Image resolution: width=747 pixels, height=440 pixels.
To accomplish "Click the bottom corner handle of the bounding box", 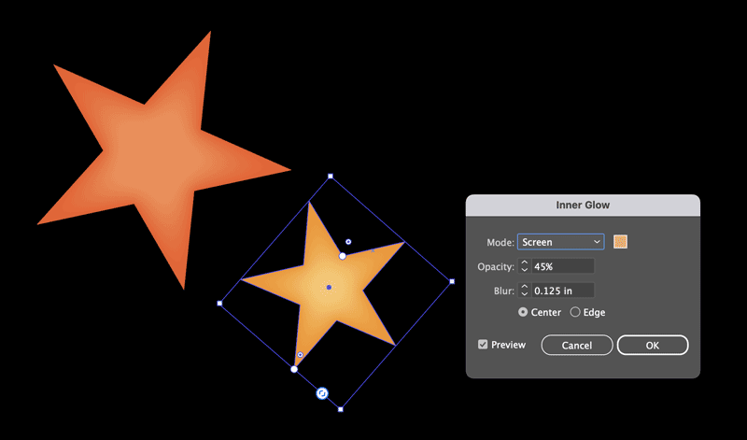I will pos(341,409).
